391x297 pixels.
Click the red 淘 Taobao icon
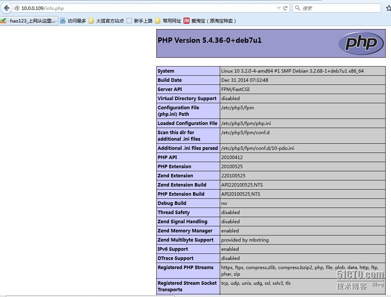pyautogui.click(x=186, y=21)
